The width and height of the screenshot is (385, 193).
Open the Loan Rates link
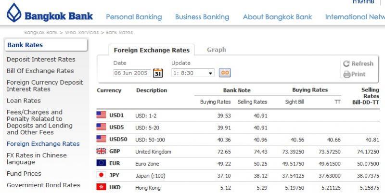24,101
